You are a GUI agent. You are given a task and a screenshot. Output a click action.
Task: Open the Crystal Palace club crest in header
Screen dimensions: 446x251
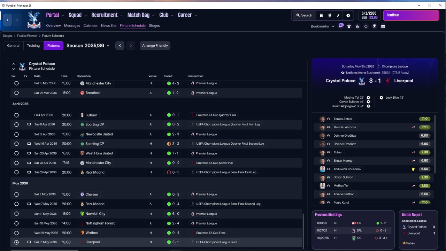34,20
